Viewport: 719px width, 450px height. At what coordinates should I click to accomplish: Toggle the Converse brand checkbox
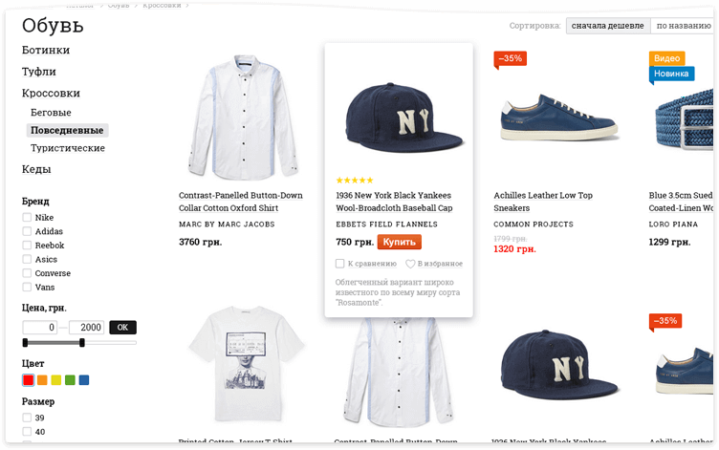28,273
